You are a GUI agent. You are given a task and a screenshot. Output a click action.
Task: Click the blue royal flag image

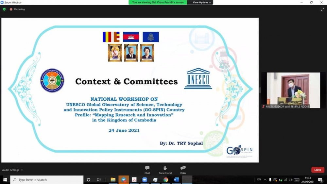[151, 37]
